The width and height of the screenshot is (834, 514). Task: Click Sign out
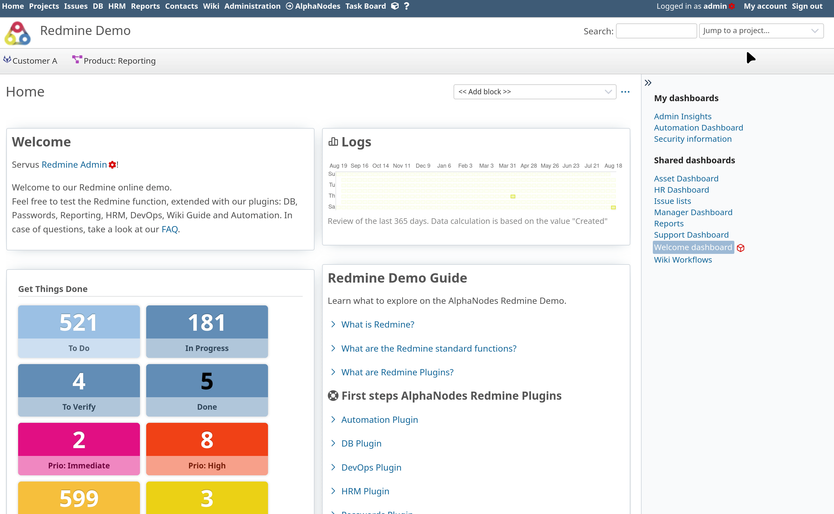[807, 6]
